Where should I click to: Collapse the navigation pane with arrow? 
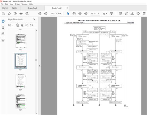click(39, 66)
